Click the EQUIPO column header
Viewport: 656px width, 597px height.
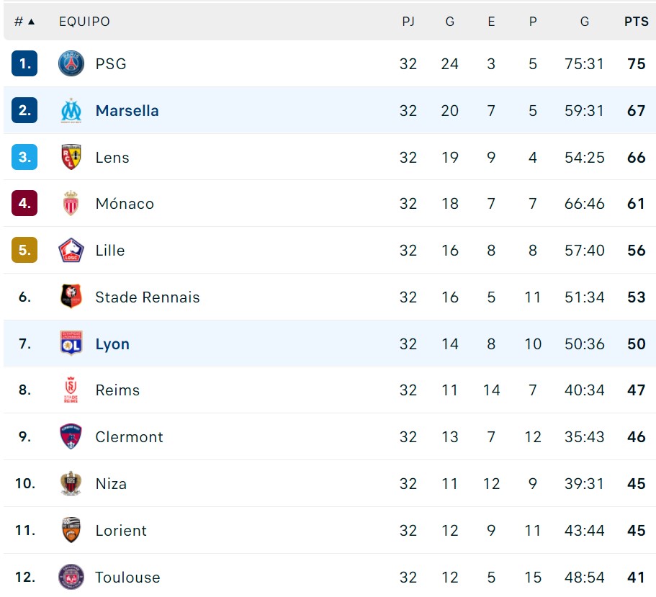pos(84,22)
